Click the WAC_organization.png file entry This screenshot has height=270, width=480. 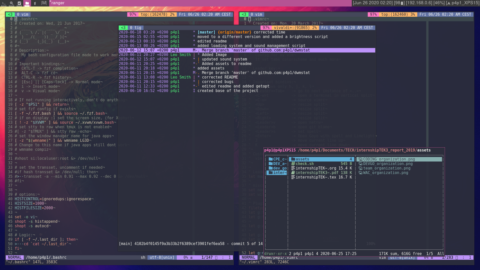385,173
